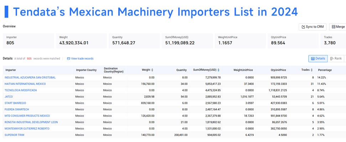This screenshot has width=346, height=142.
Task: Select the QtyUnitPrice 89.564 overview card
Action: (293, 41)
